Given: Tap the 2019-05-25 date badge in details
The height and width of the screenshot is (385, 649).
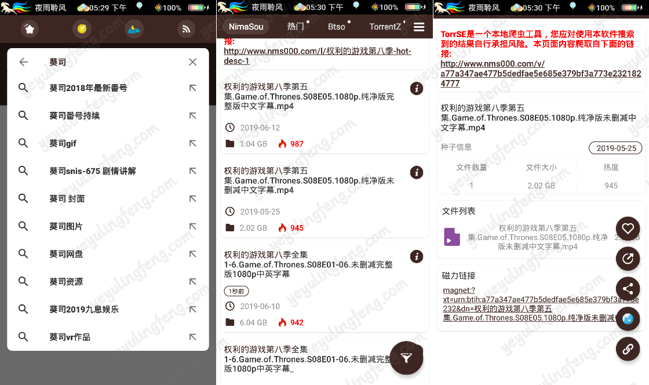Looking at the screenshot, I should (x=615, y=148).
